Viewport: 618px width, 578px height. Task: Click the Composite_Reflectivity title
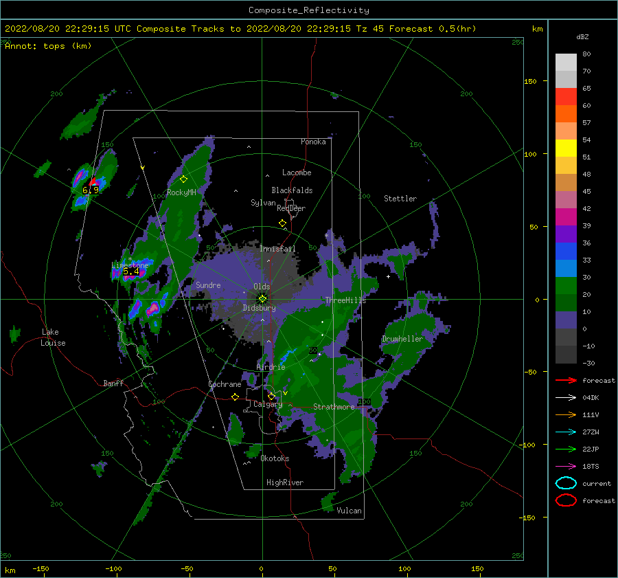click(x=309, y=10)
